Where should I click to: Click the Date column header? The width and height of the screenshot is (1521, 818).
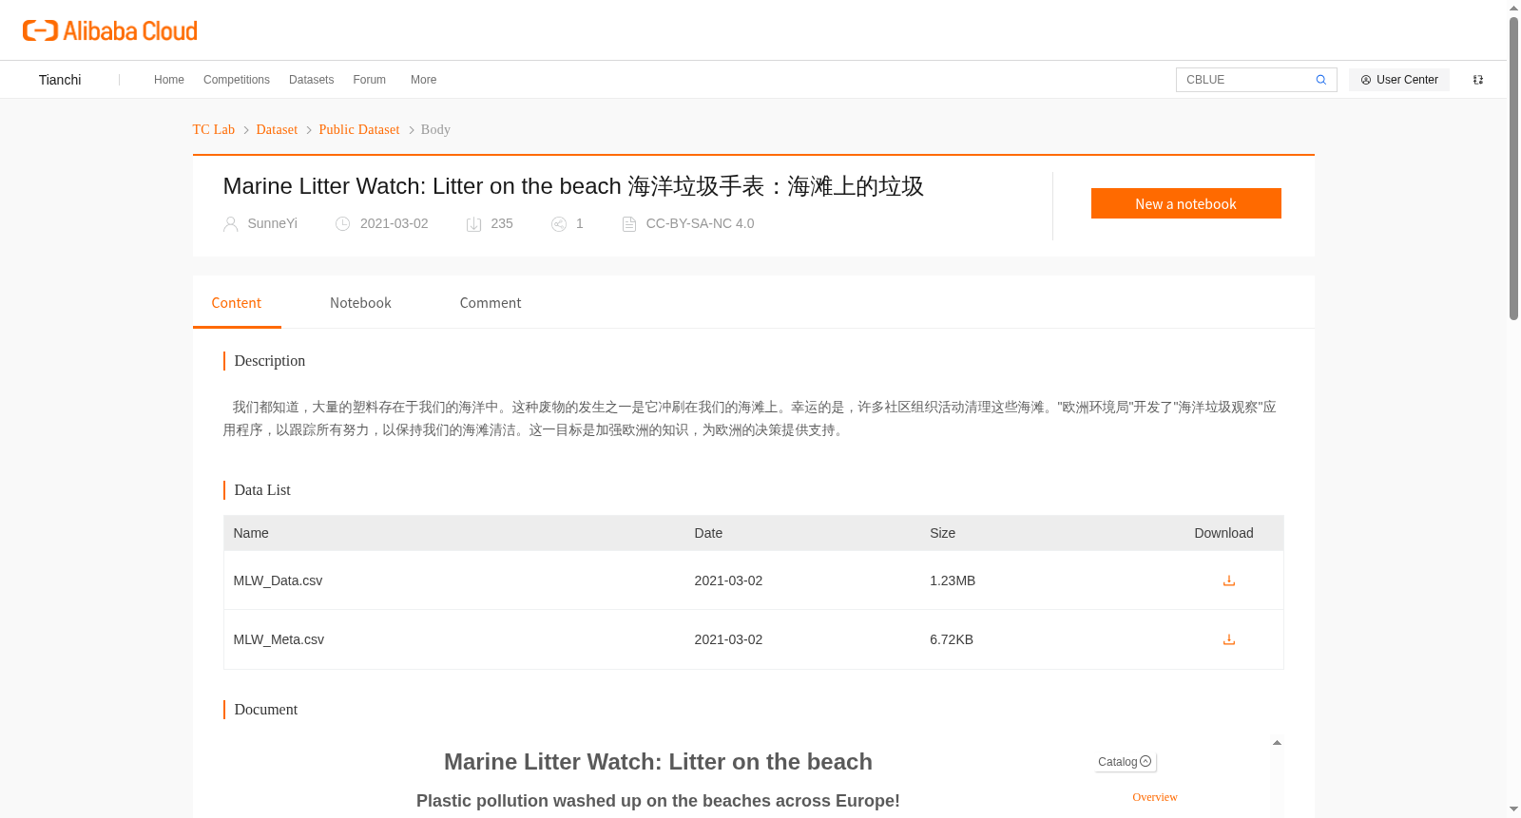(x=708, y=533)
